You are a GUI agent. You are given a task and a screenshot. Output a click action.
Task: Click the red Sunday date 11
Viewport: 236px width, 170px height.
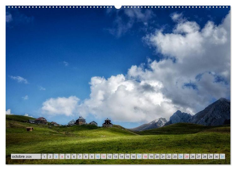[x=104, y=156]
